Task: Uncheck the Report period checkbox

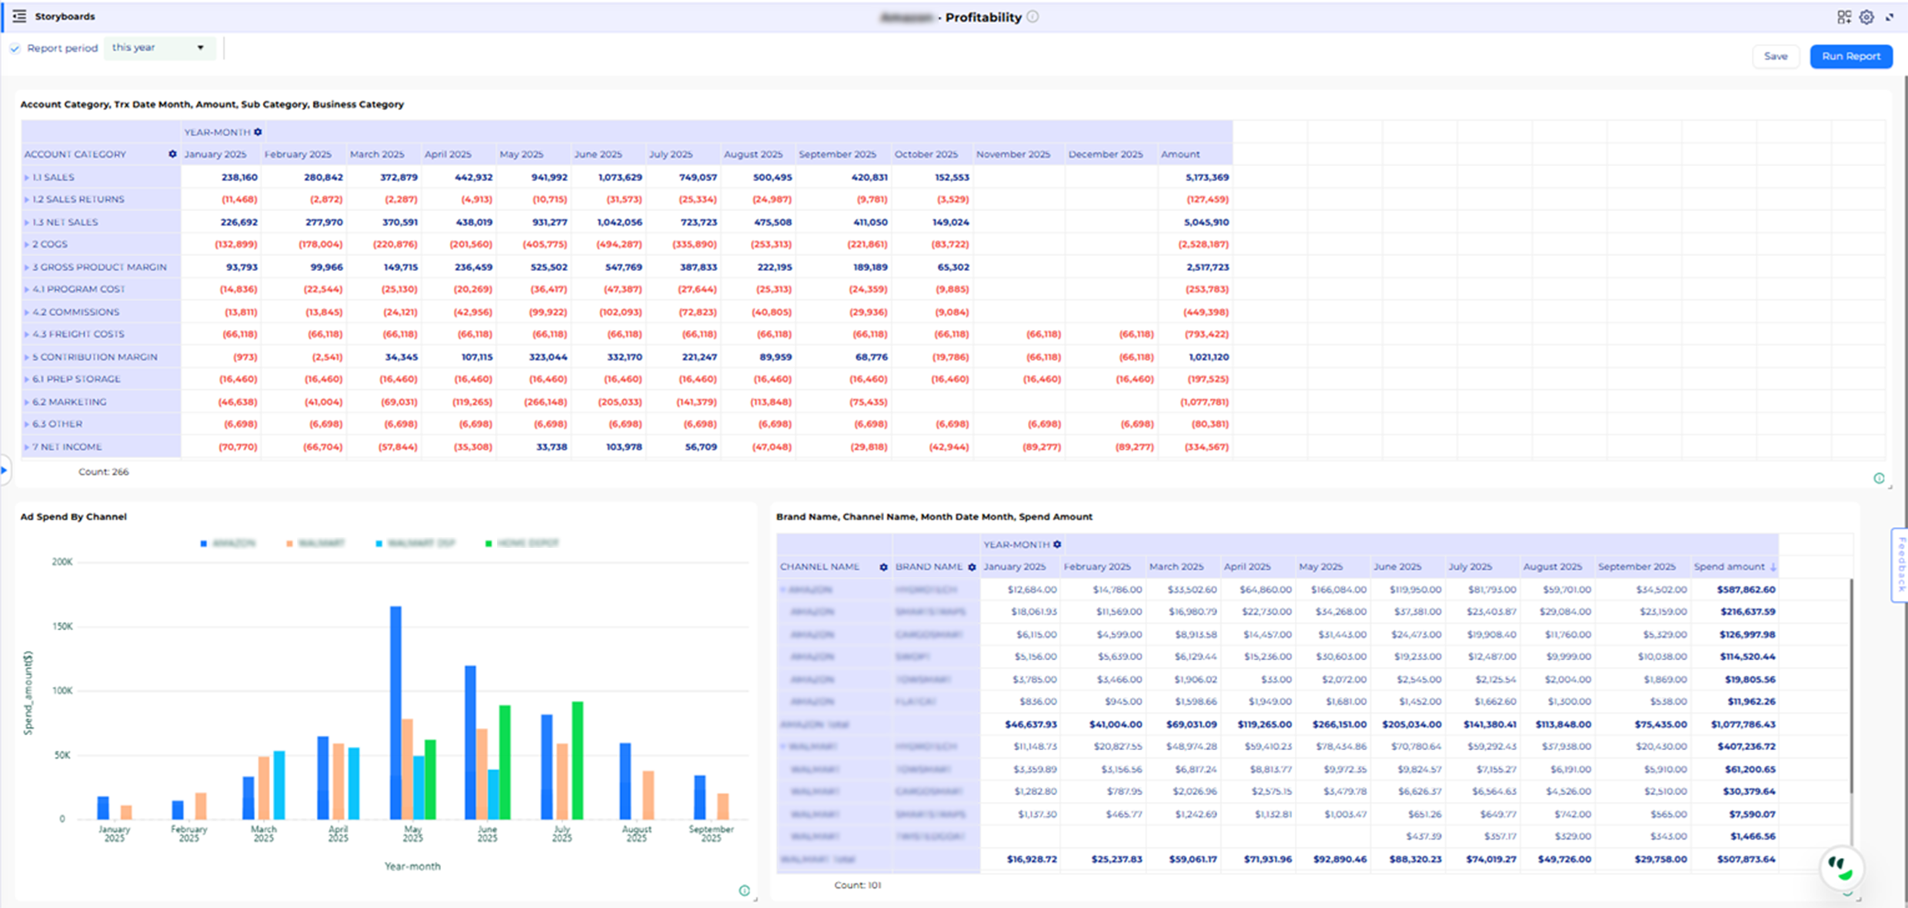Action: point(15,48)
